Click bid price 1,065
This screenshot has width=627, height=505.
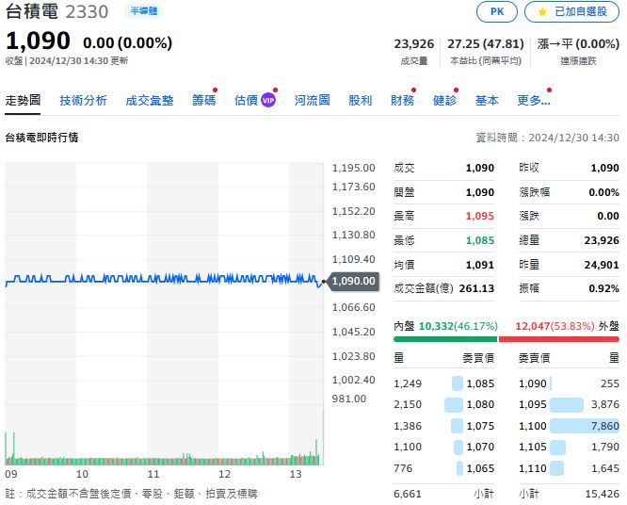click(480, 468)
